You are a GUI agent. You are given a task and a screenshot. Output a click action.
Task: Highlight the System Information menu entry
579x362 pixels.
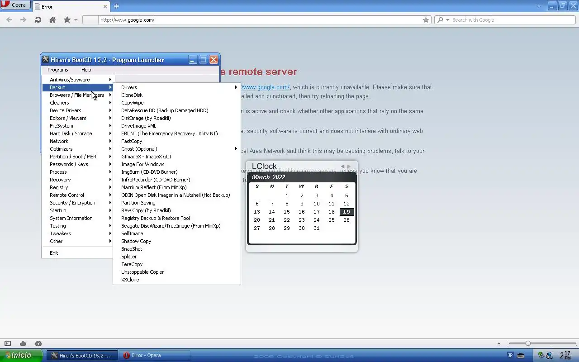pyautogui.click(x=77, y=218)
